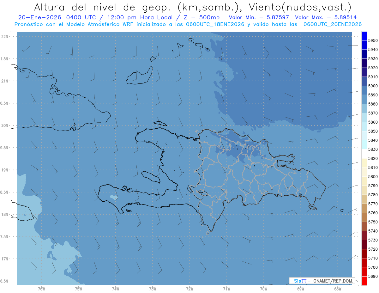Click the '5820' legend value
The height and width of the screenshot is (293, 379).
pyautogui.click(x=373, y=158)
